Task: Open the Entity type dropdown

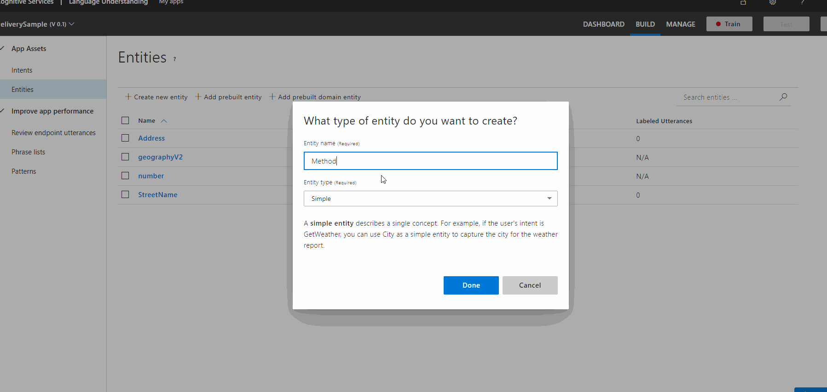Action: [x=430, y=199]
